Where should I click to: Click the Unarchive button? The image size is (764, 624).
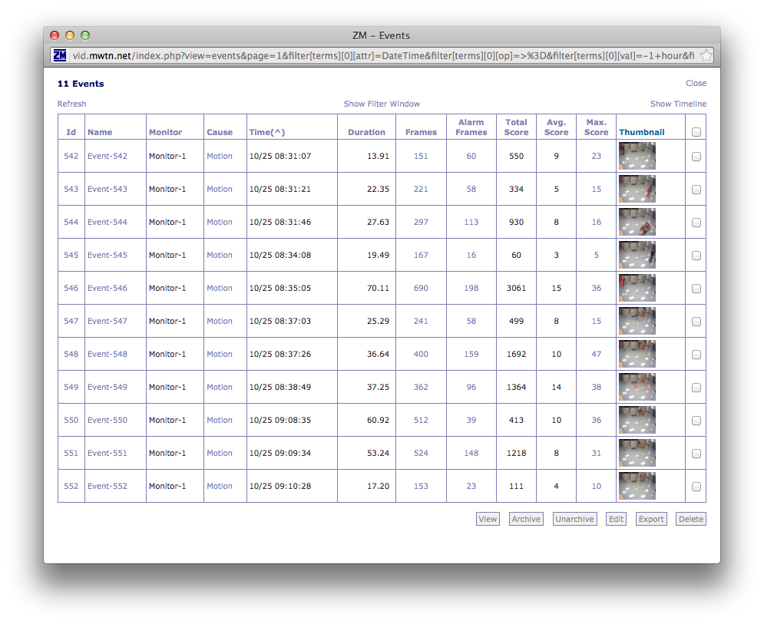click(x=574, y=520)
